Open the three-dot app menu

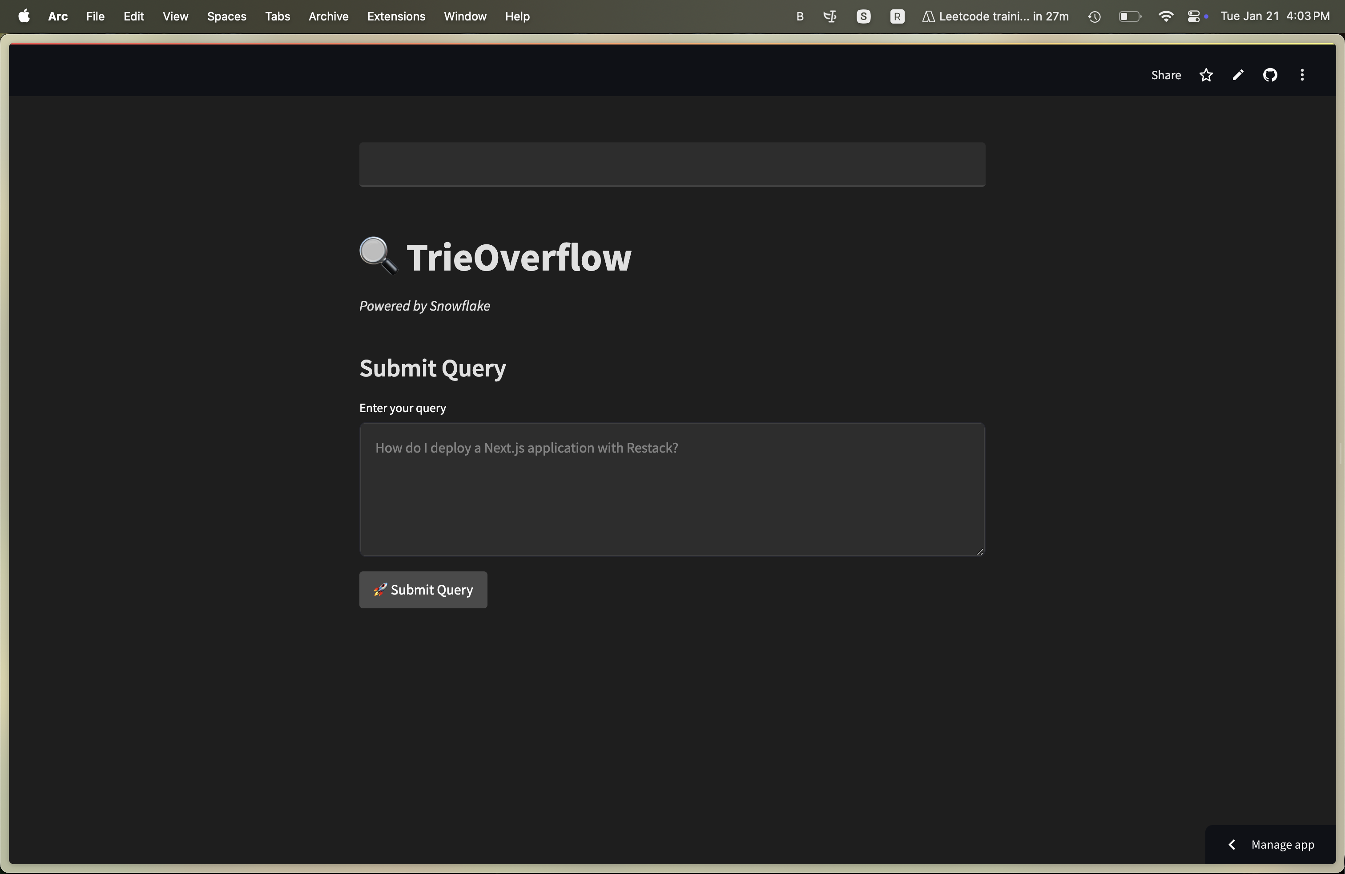click(1302, 75)
